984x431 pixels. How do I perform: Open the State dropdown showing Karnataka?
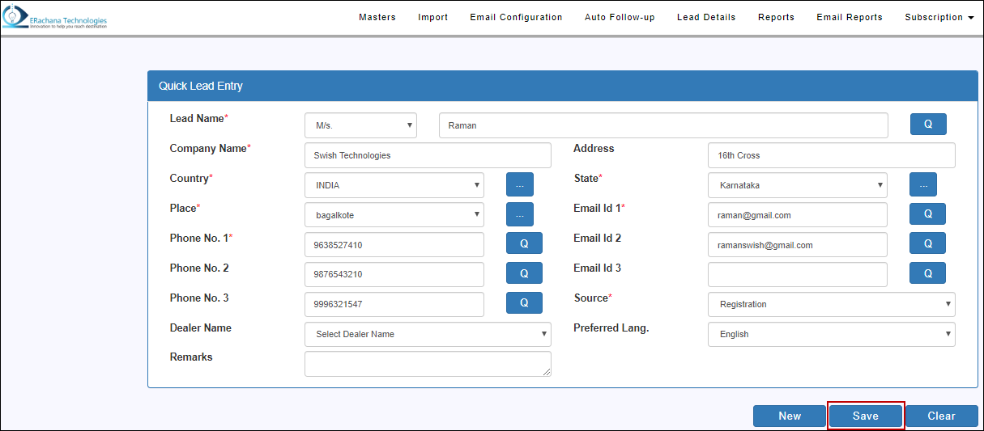pyautogui.click(x=798, y=185)
